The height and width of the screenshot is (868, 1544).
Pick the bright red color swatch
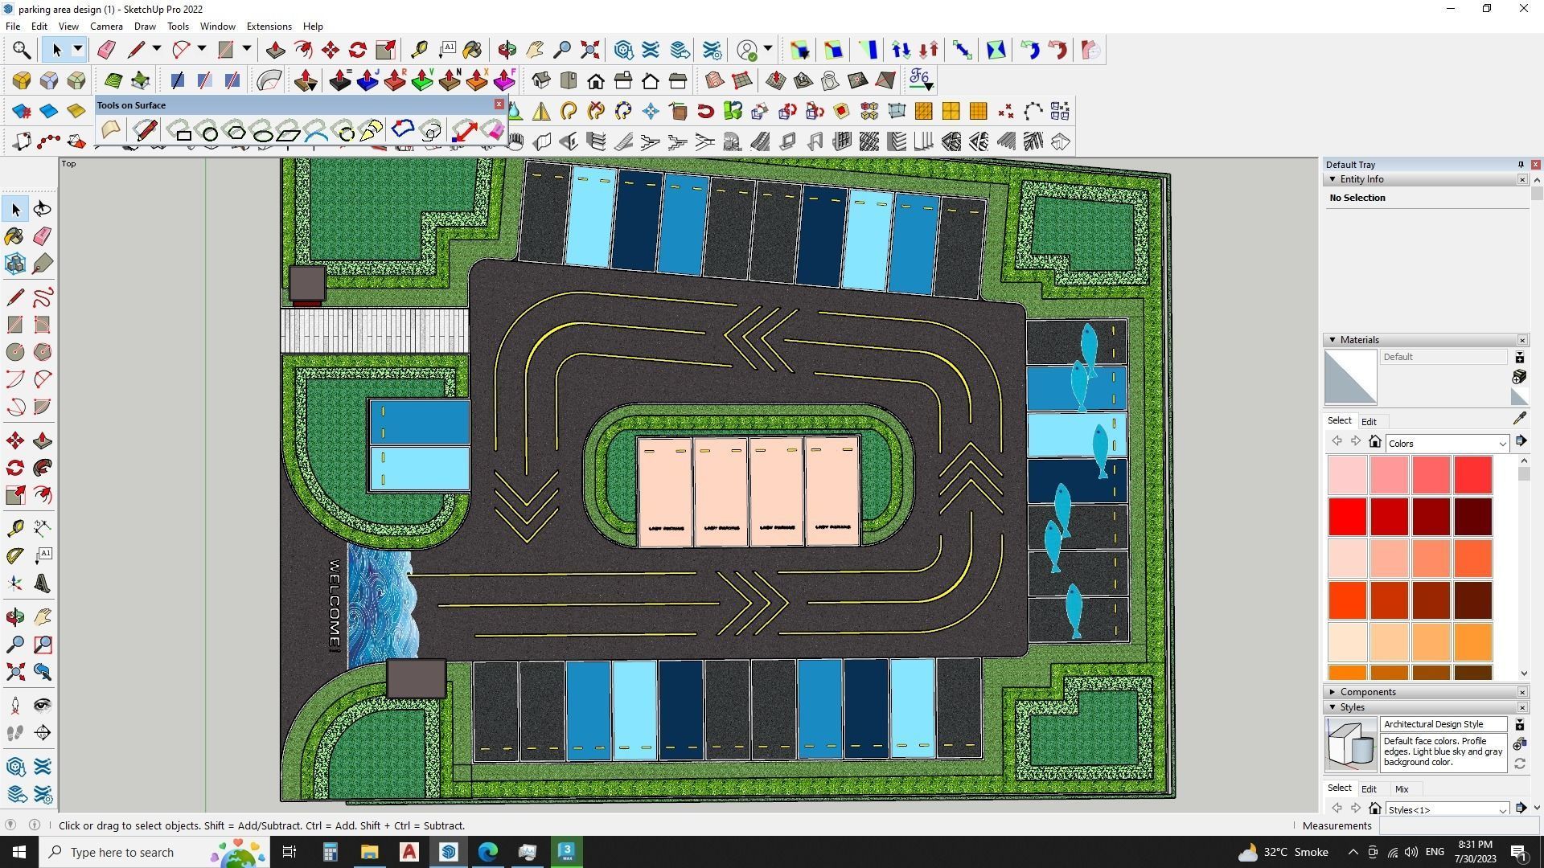1347,517
